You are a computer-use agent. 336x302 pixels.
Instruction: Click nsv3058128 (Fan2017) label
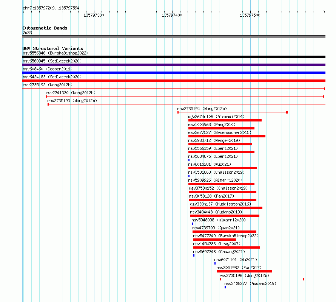[x=211, y=196]
